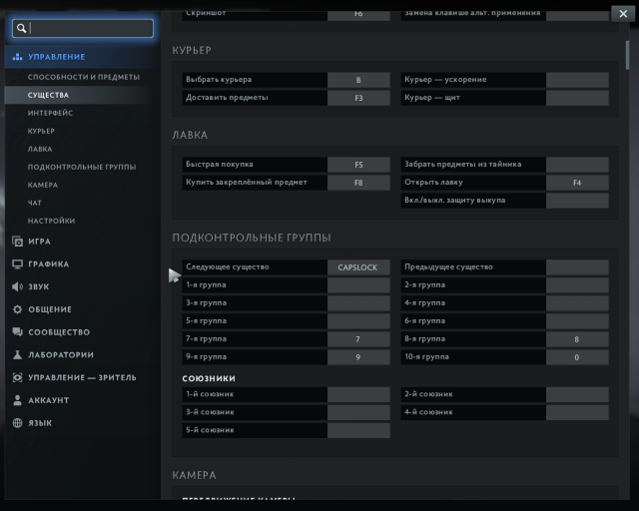Rebind Открыть лавку key F4
Screen dimensions: 639x511
[x=577, y=183]
